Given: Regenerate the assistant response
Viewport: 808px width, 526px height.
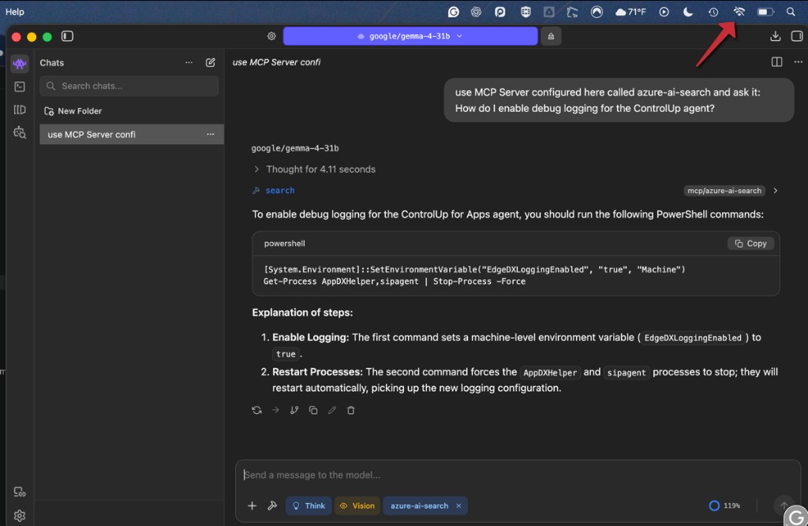Looking at the screenshot, I should click(x=256, y=410).
